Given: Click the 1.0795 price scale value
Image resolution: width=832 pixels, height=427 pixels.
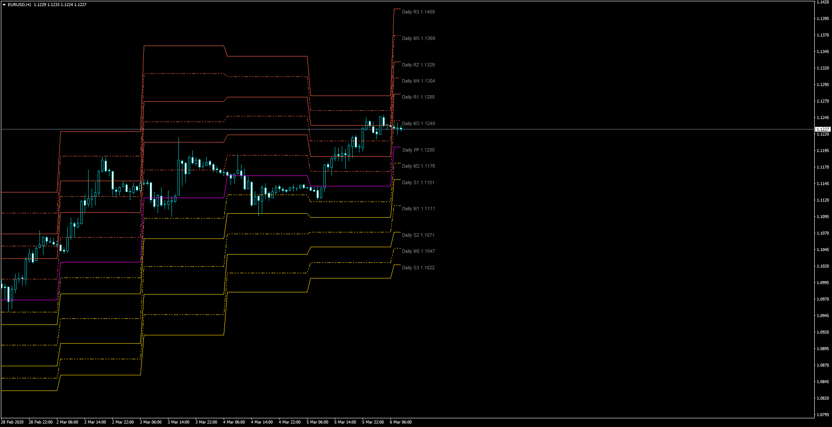Looking at the screenshot, I should tap(822, 414).
